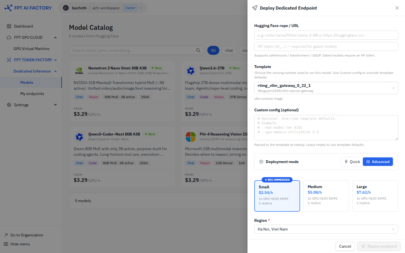Collapse the FPT TOKEN FACTORY section
Viewport: 405px width, 253px height.
tap(55, 60)
